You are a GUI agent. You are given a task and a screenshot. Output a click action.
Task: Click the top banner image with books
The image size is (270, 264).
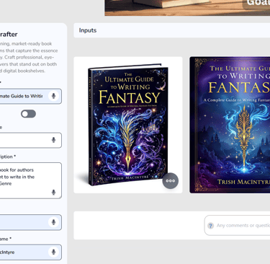pos(187,8)
